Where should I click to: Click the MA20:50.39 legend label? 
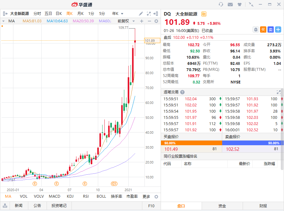pyautogui.click(x=83, y=21)
